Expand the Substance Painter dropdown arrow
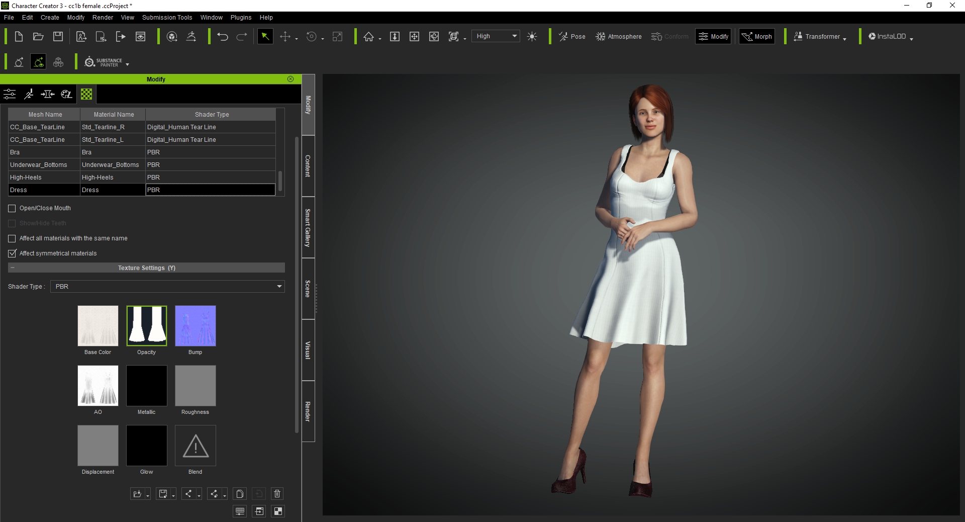965x522 pixels. pos(128,64)
